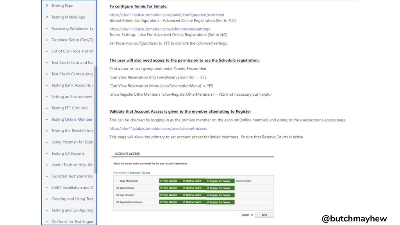The height and width of the screenshot is (225, 400).
Task: Open Test Credit Cards (using) sidebar page
Action: pos(72,74)
